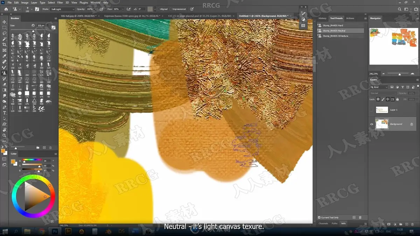Select the Crop tool

[5, 44]
